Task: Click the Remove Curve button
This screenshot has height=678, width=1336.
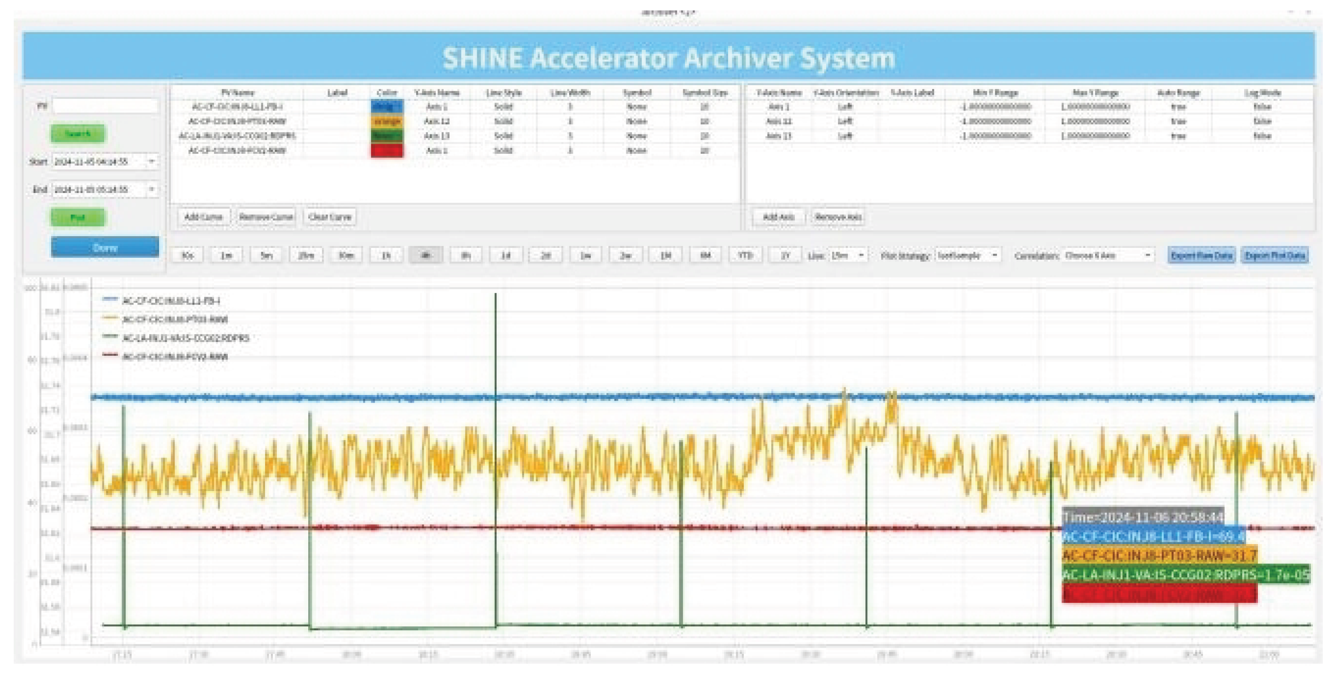Action: [x=266, y=217]
